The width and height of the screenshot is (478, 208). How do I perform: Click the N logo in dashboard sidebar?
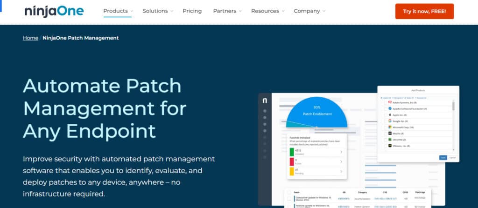265,100
